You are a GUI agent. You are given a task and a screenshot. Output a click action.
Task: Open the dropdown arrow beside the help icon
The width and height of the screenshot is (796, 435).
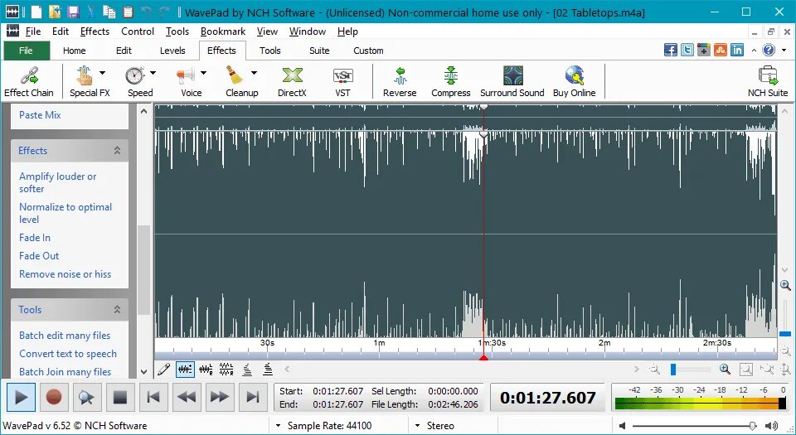[784, 50]
